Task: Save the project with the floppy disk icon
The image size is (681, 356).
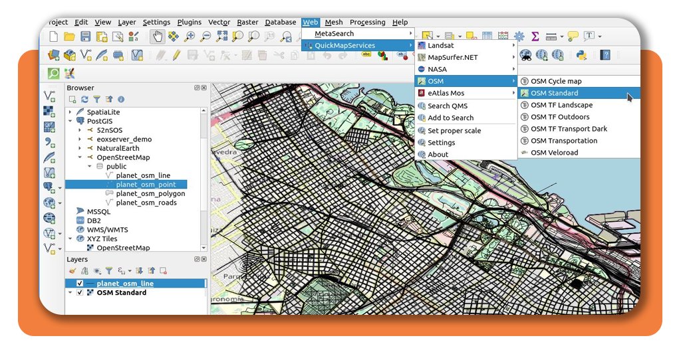Action: (x=86, y=37)
